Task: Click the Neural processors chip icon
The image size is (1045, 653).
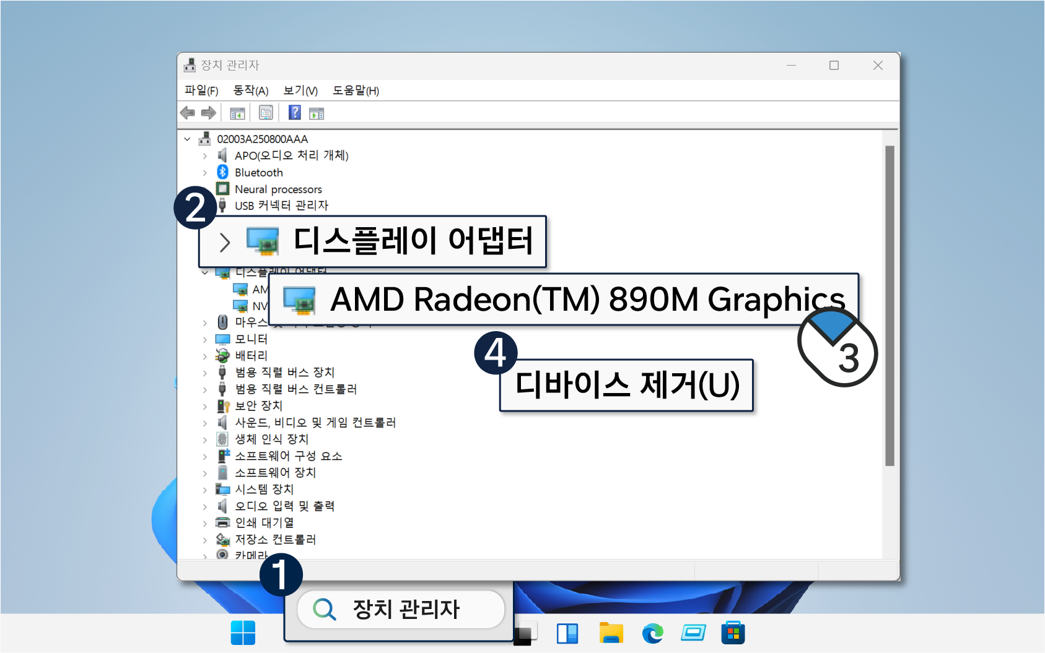Action: click(x=222, y=189)
